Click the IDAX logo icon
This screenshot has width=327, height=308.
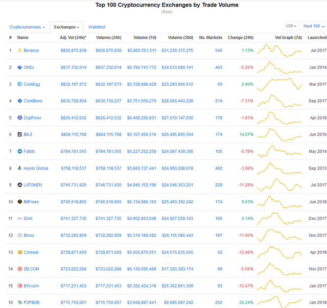[x=19, y=219]
